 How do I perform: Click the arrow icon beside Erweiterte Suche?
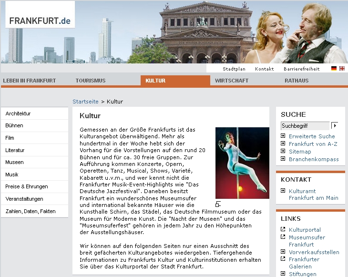(x=283, y=136)
